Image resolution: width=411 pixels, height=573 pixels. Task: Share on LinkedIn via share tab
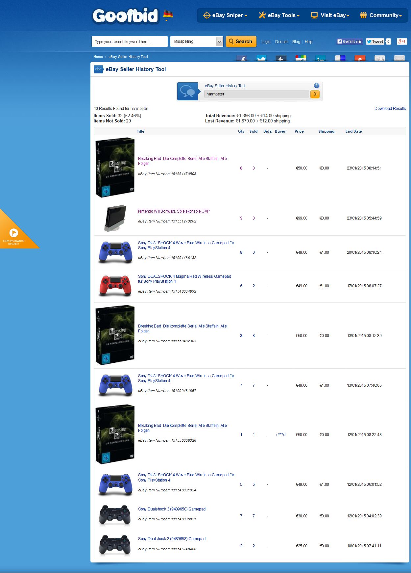320,59
